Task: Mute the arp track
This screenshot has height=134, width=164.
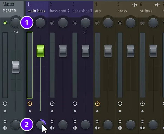Action: pyautogui.click(x=97, y=23)
